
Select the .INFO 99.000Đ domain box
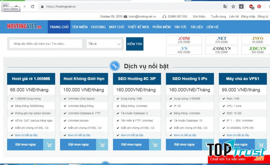point(256,40)
